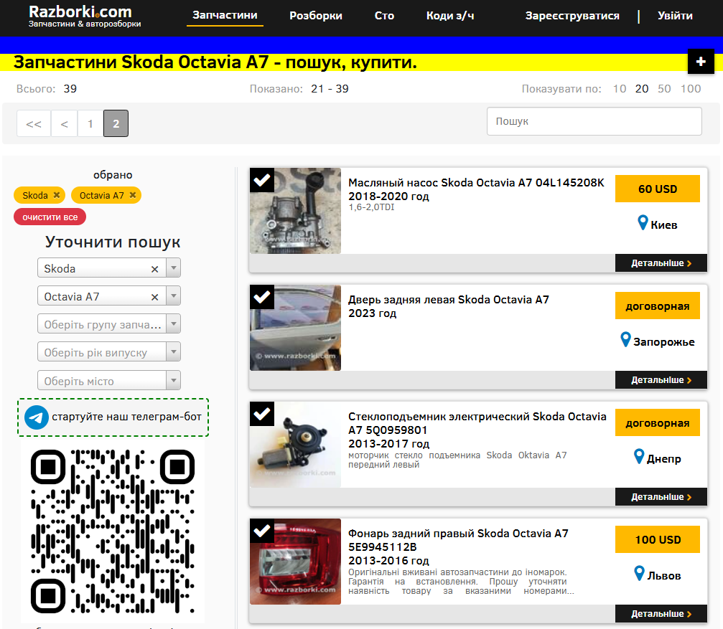The image size is (723, 629).
Task: Toggle the checkmark on Стеклоподъемник listing
Action: tap(262, 414)
